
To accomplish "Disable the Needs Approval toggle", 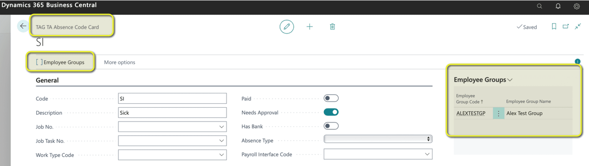I will (331, 112).
